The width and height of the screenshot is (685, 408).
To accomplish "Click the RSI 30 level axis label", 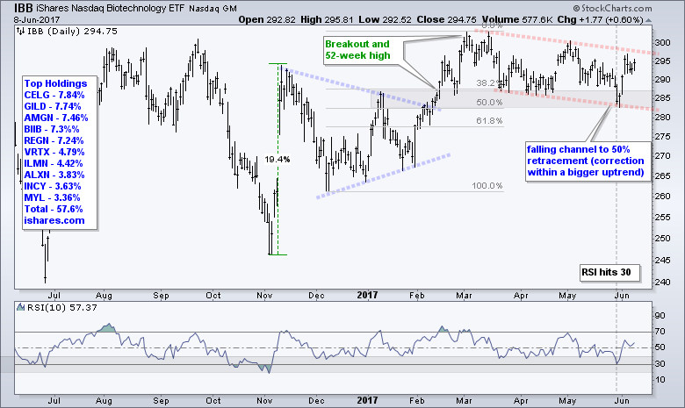I will coord(660,364).
